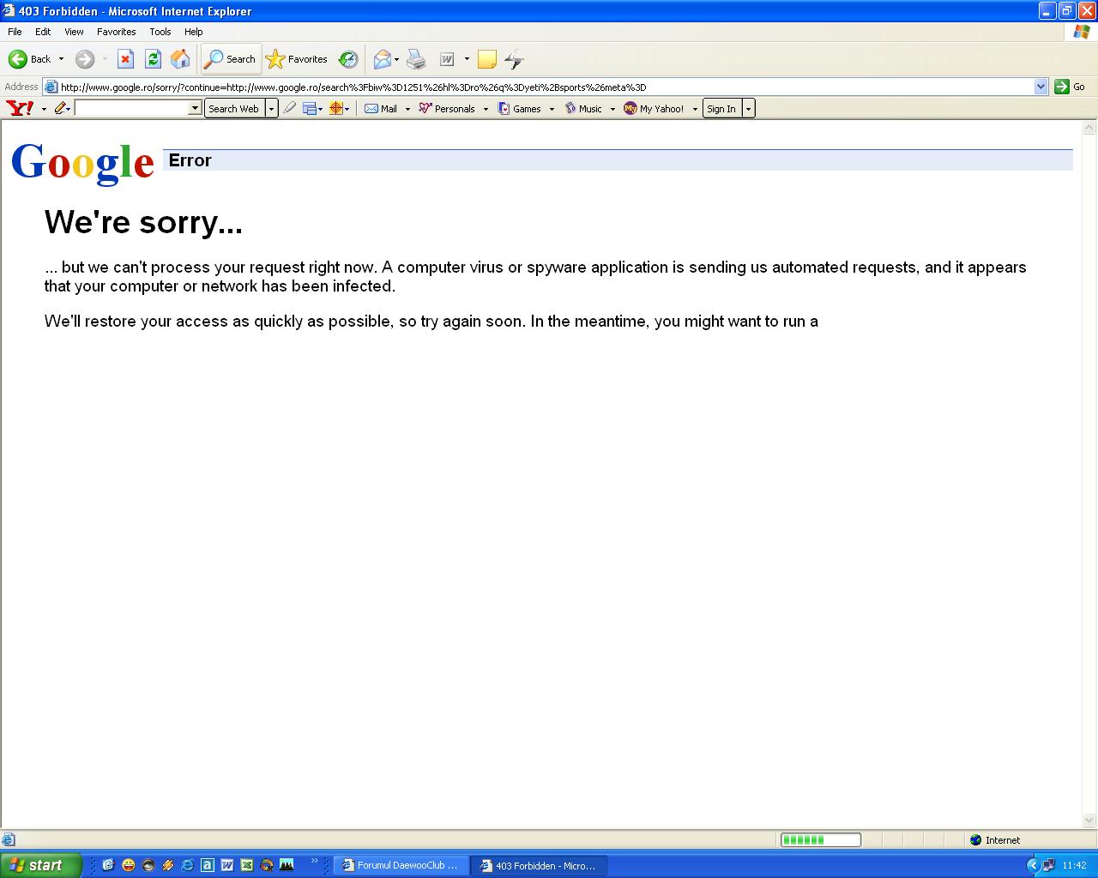Open the History clock icon

point(348,59)
